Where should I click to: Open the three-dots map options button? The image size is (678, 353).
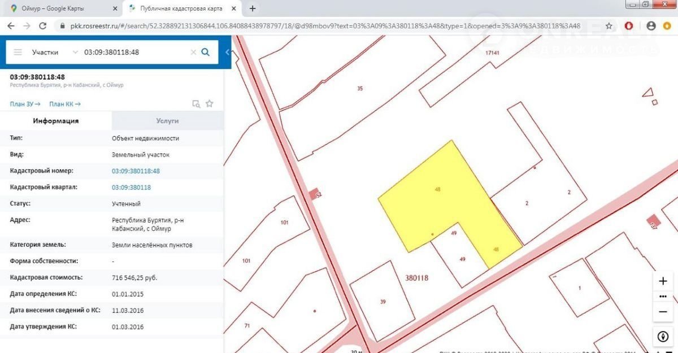coord(663,297)
